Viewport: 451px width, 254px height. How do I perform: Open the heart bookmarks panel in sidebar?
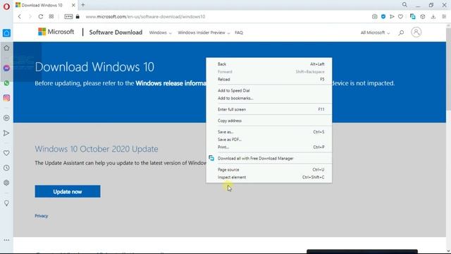pos(6,153)
